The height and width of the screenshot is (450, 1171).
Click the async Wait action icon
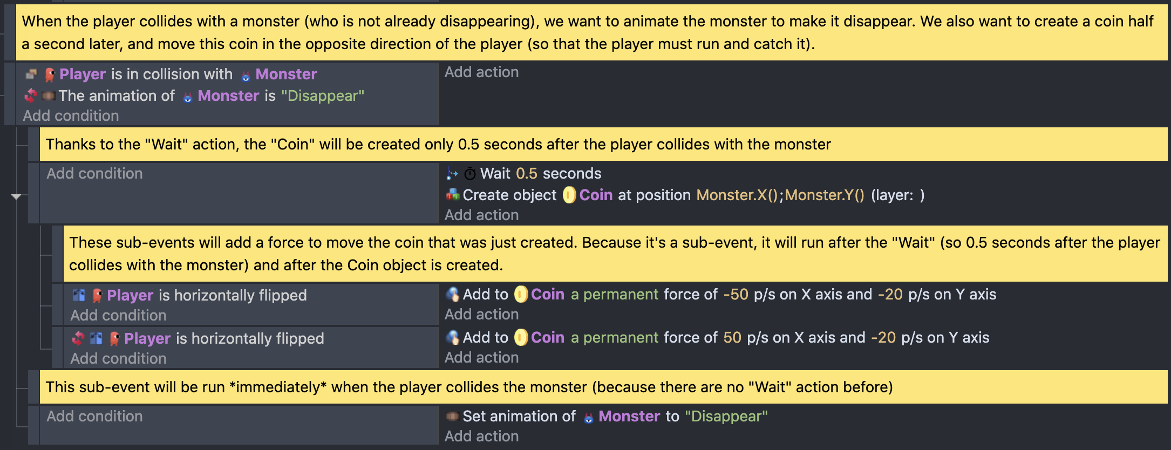coord(452,173)
